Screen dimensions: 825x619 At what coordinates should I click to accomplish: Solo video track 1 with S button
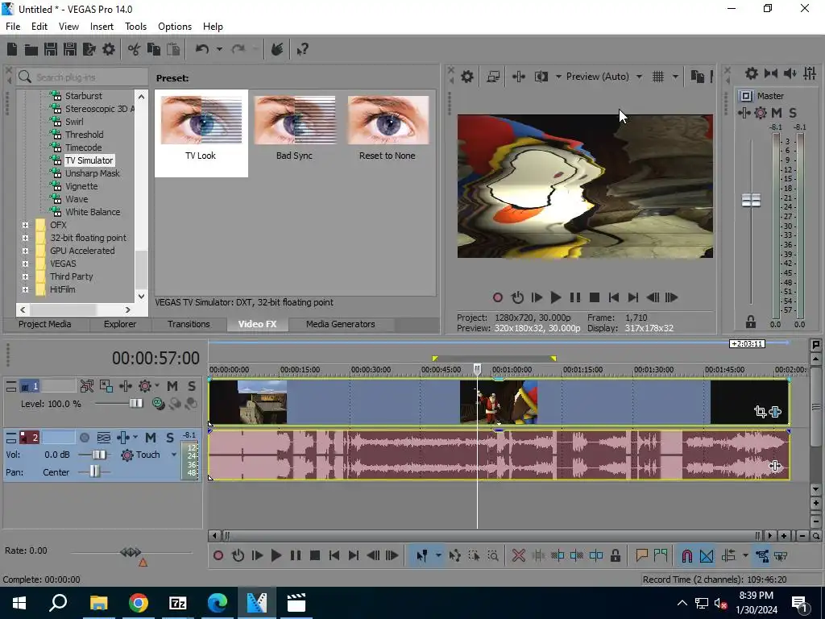[192, 386]
